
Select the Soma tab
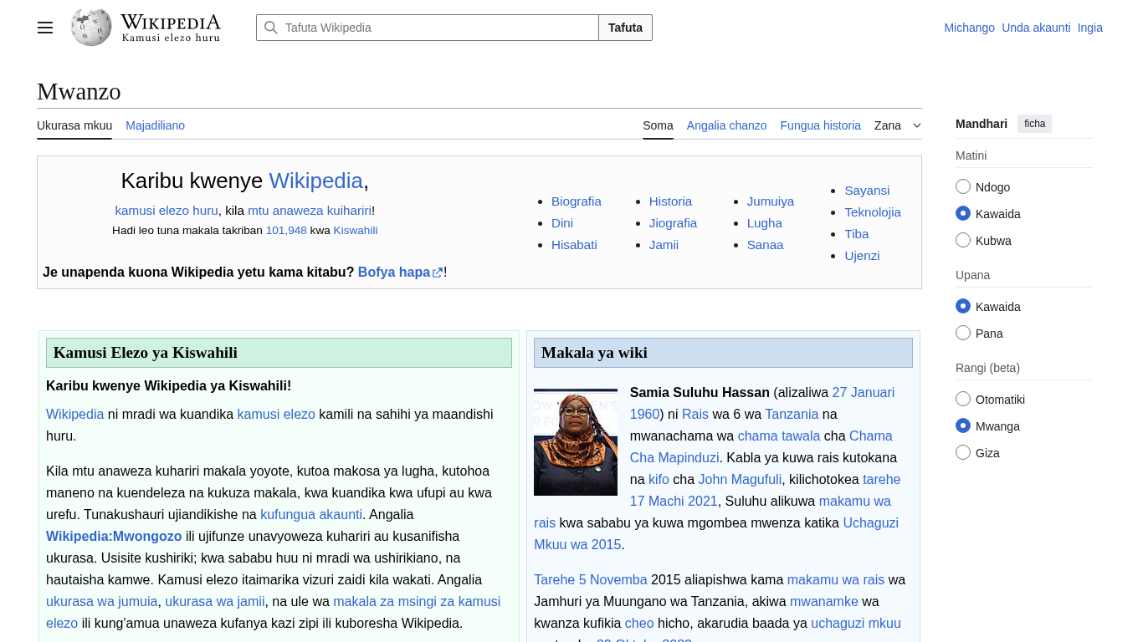coord(658,125)
